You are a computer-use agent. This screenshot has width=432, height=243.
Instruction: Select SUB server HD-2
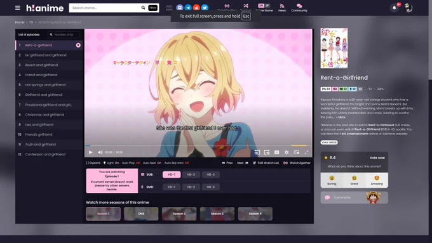point(191,174)
